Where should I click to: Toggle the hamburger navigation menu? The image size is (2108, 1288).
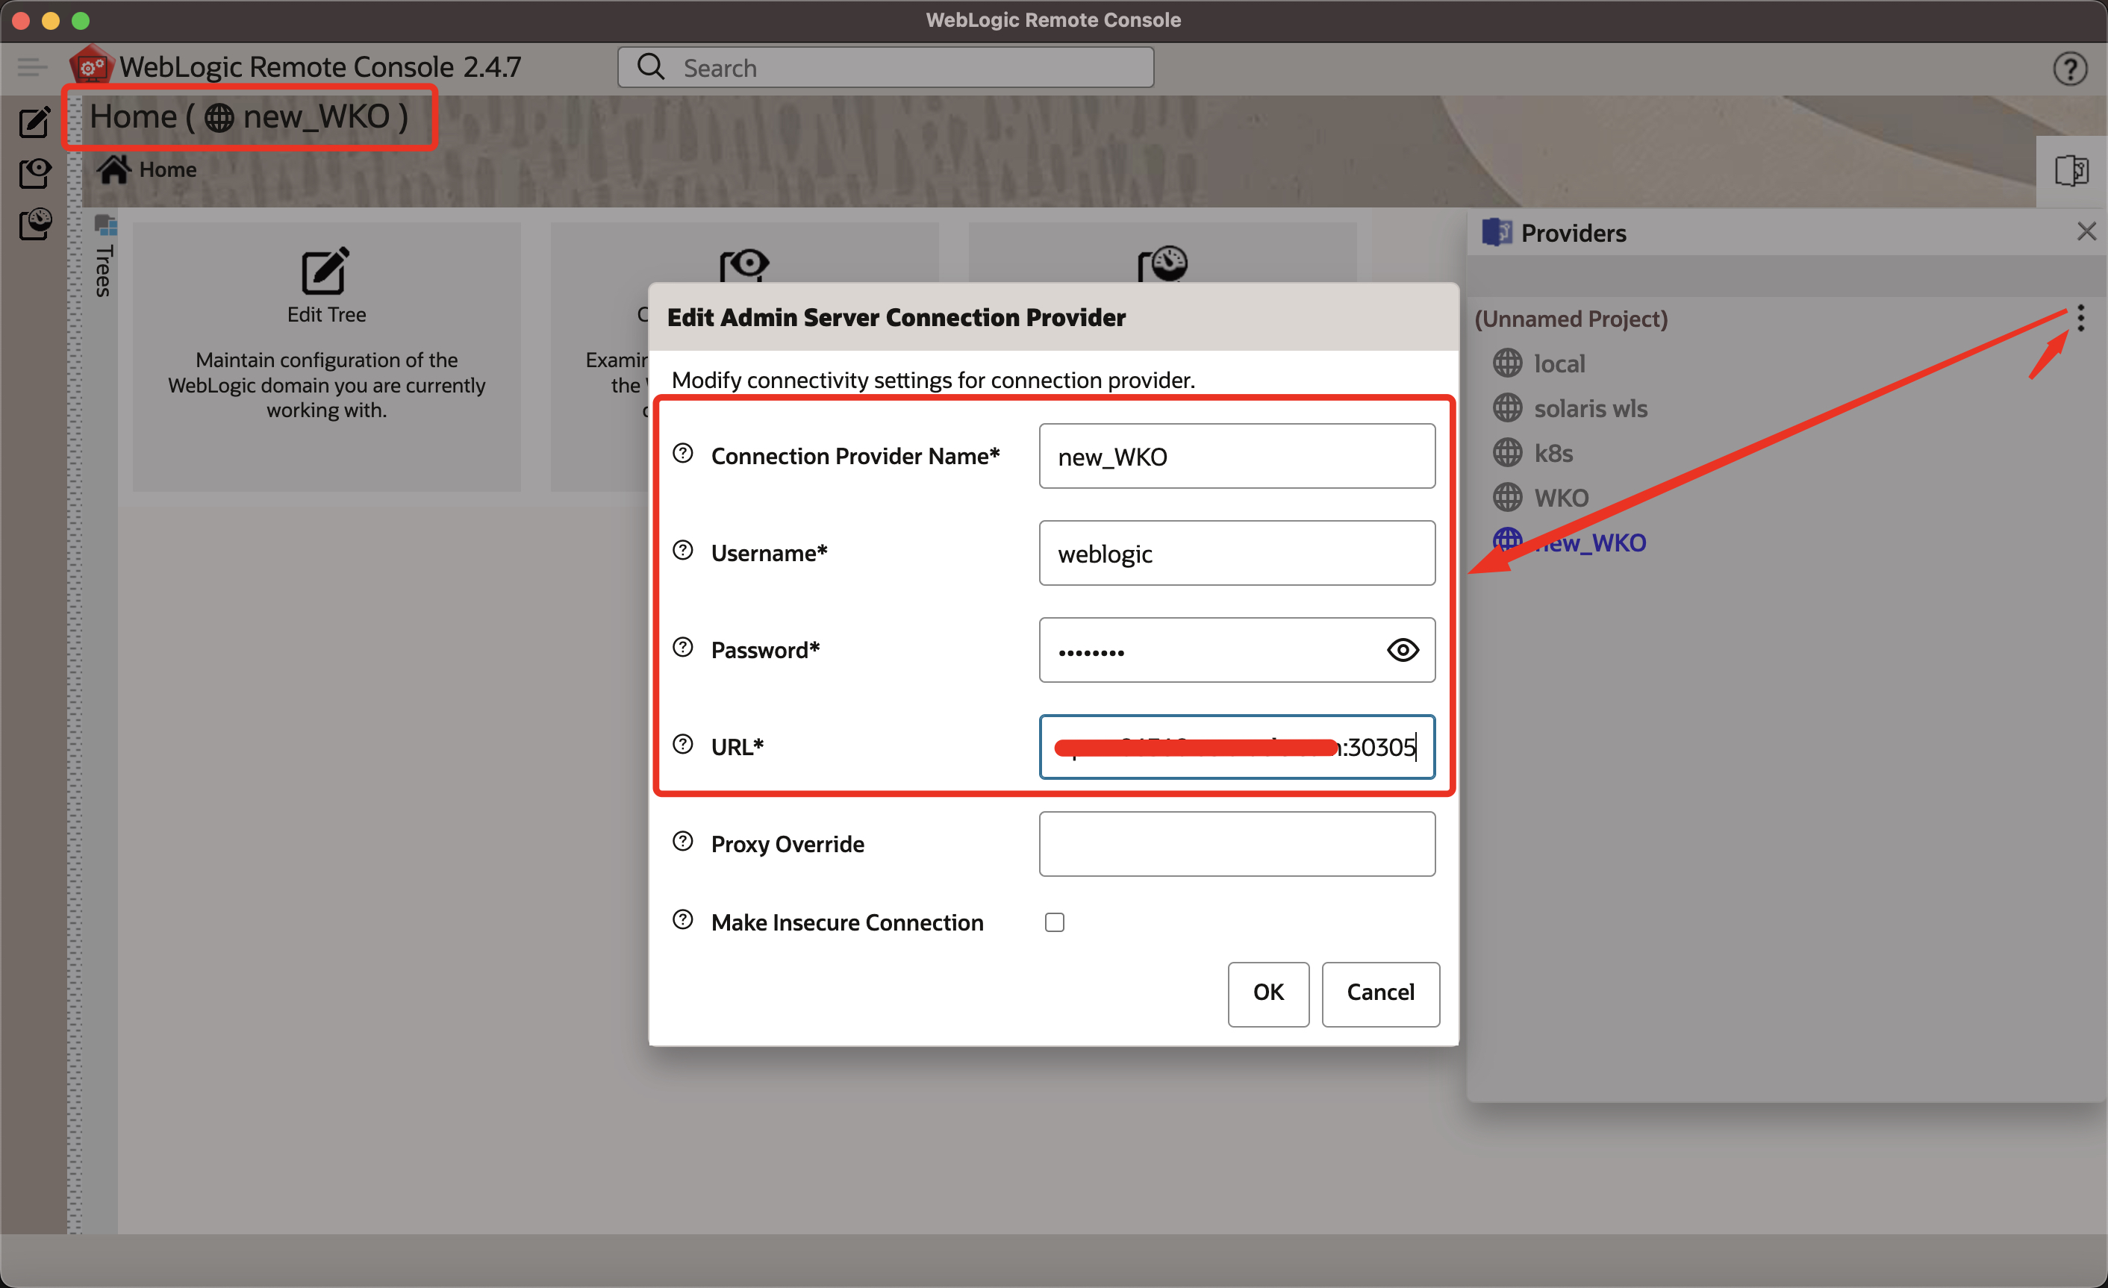33,66
